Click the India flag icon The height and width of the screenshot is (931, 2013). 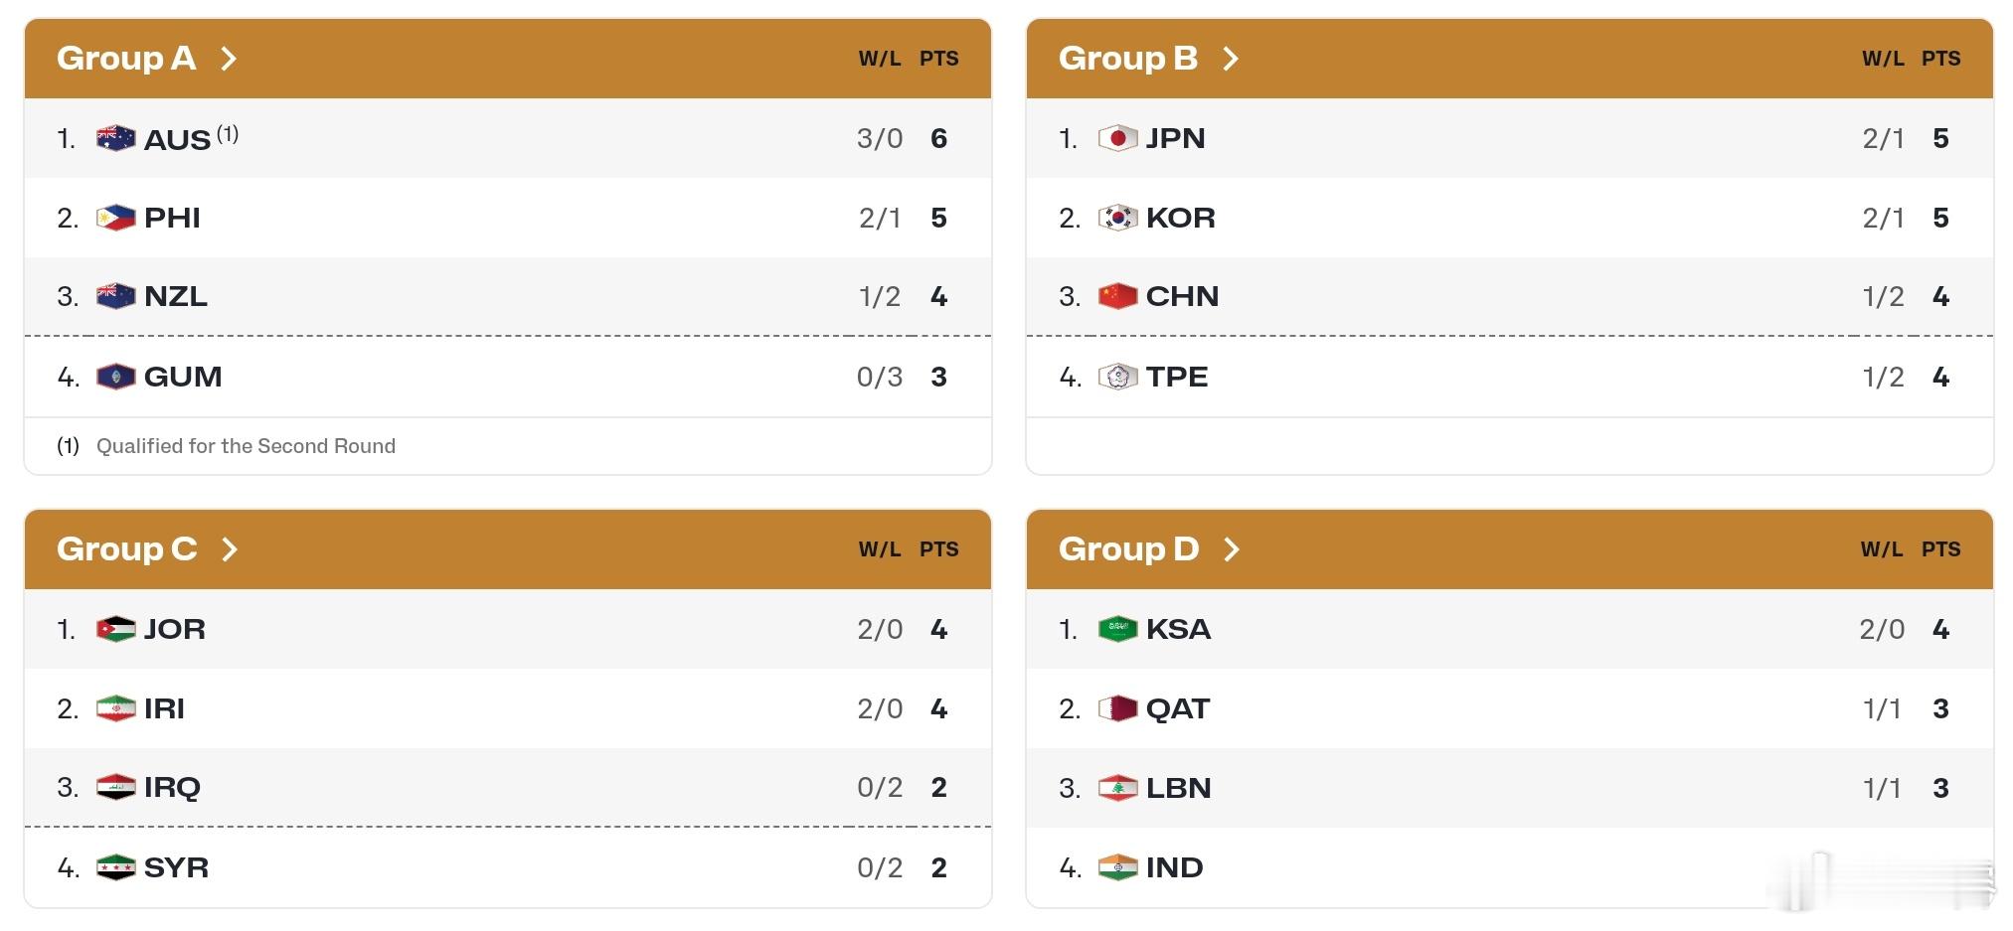pyautogui.click(x=1117, y=867)
